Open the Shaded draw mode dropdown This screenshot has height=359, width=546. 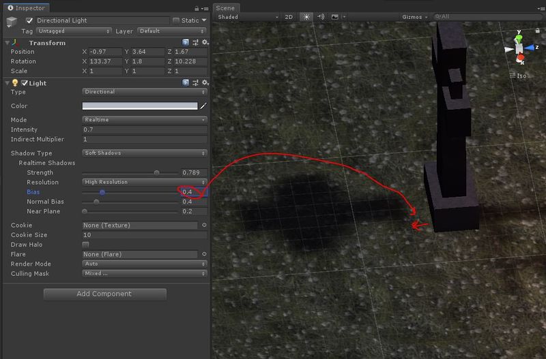click(247, 16)
